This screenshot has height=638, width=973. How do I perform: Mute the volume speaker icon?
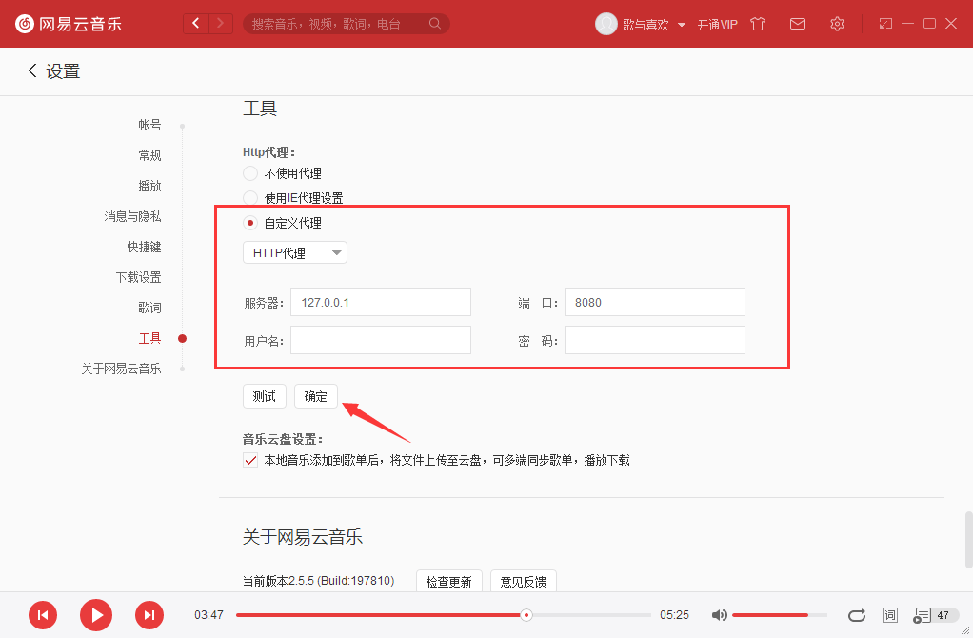pyautogui.click(x=719, y=615)
